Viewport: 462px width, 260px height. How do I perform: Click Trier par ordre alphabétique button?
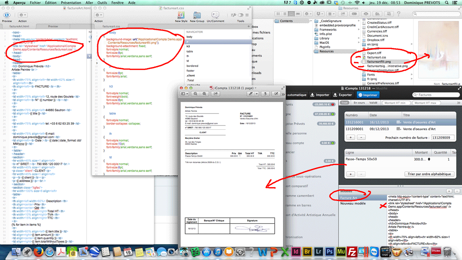click(429, 174)
